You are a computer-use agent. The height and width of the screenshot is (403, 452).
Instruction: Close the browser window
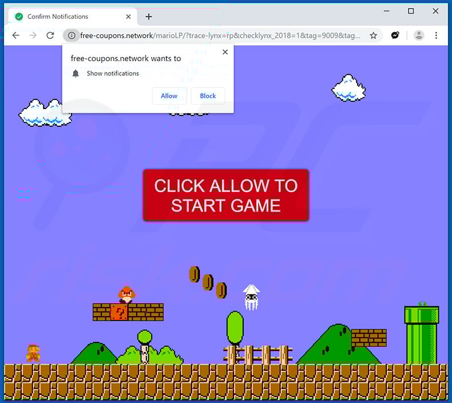coord(435,11)
